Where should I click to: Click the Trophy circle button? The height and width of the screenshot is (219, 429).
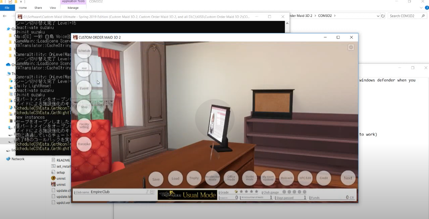click(194, 178)
